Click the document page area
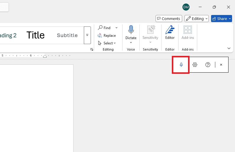Image resolution: width=235 pixels, height=152 pixels. click(x=37, y=108)
